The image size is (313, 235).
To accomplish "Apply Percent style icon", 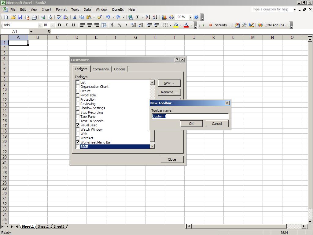I will pyautogui.click(x=120, y=25).
